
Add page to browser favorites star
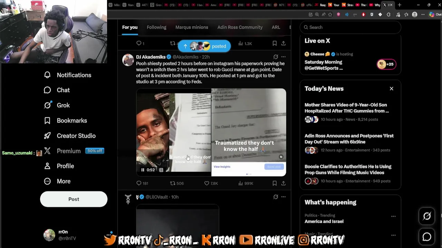pos(330,14)
